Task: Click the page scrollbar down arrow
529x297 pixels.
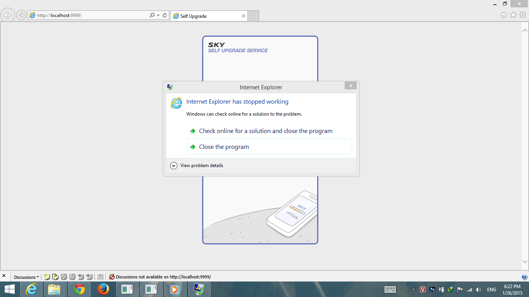Action: [525, 262]
